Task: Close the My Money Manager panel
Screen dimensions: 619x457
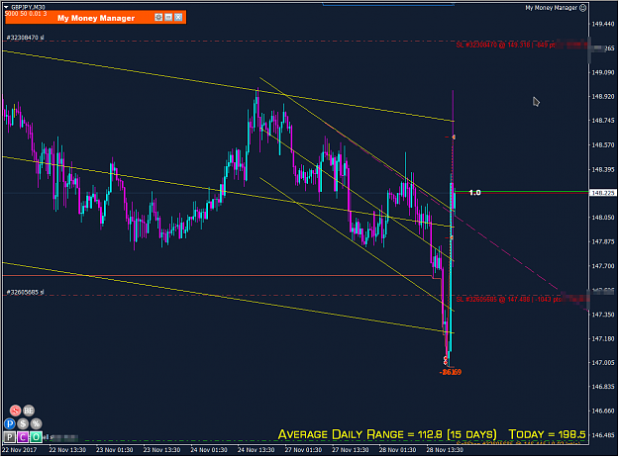Action: pos(178,18)
